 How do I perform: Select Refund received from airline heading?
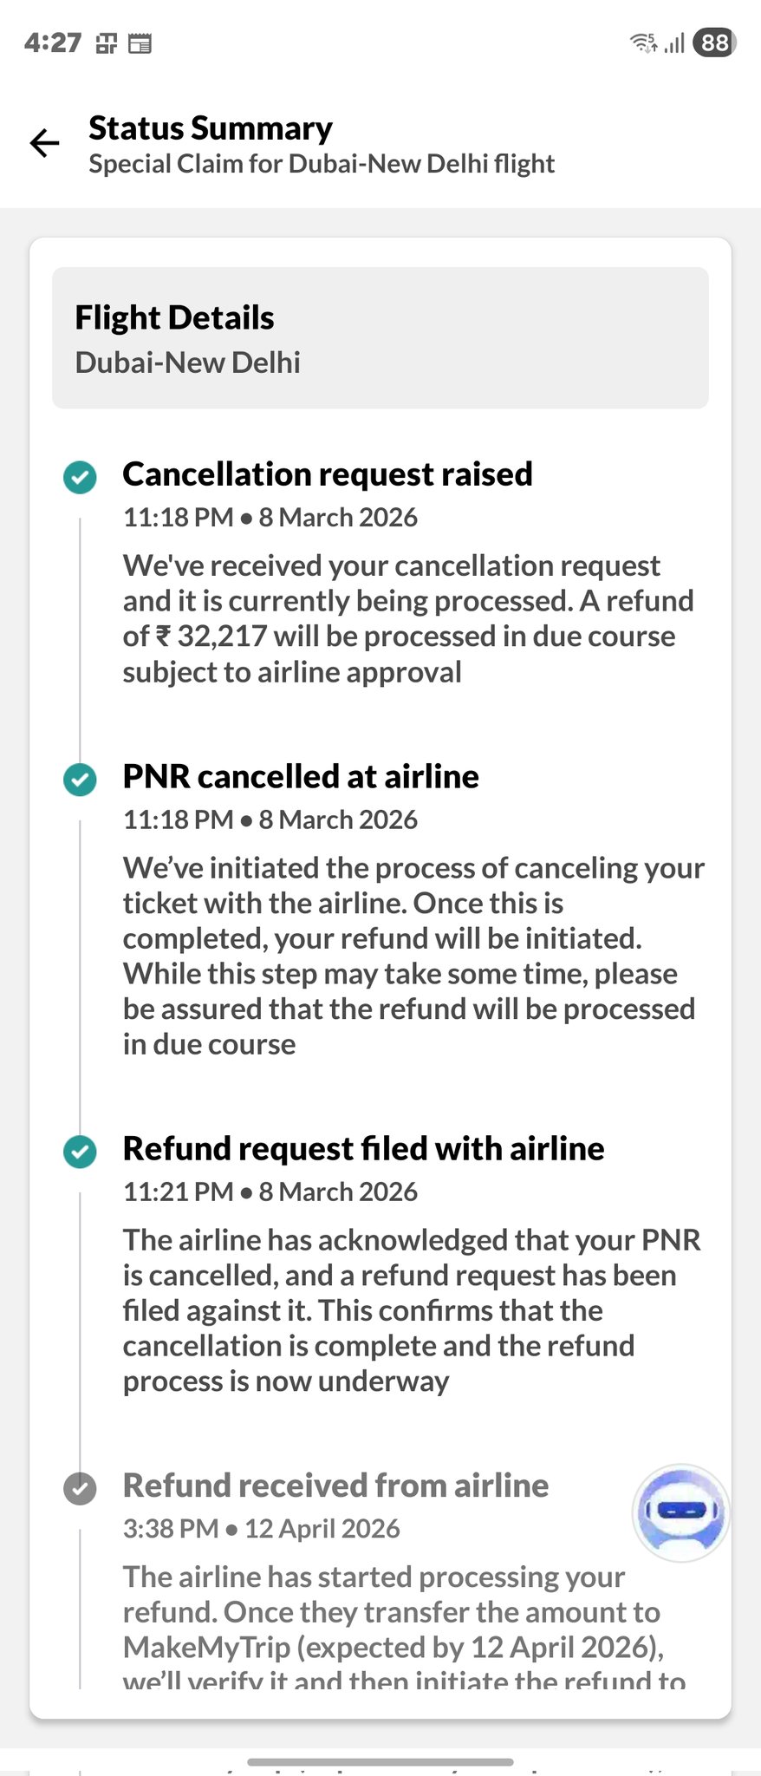[x=335, y=1485]
